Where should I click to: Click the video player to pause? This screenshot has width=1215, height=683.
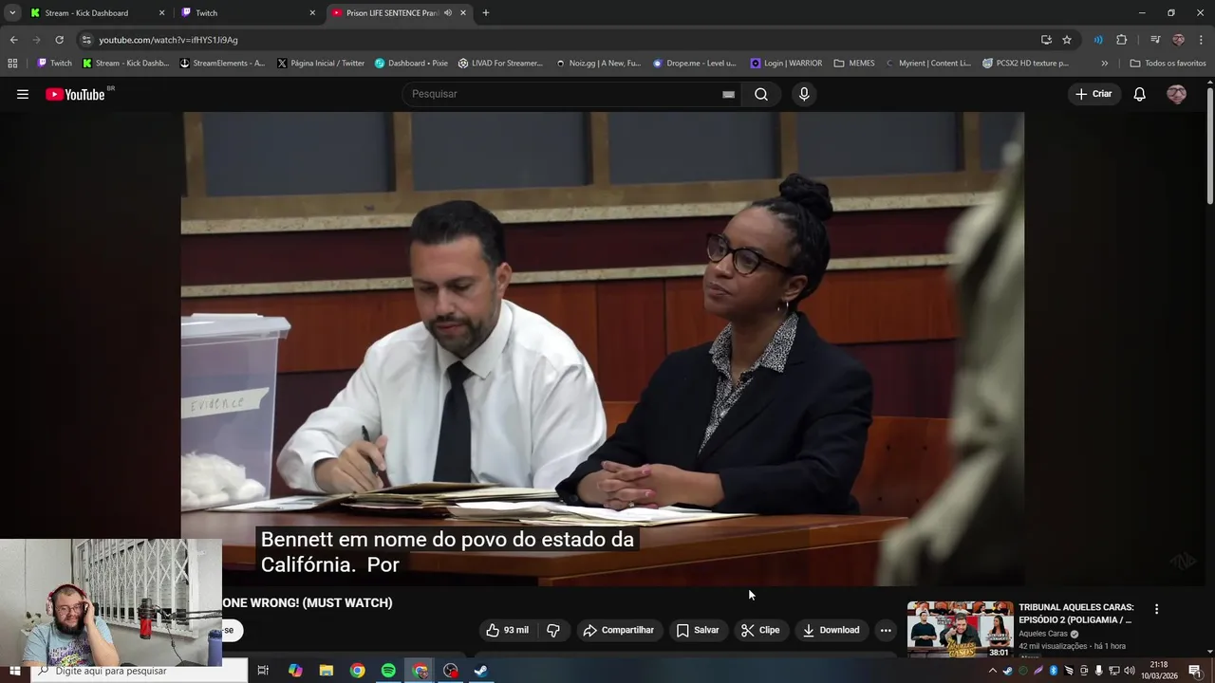point(603,348)
